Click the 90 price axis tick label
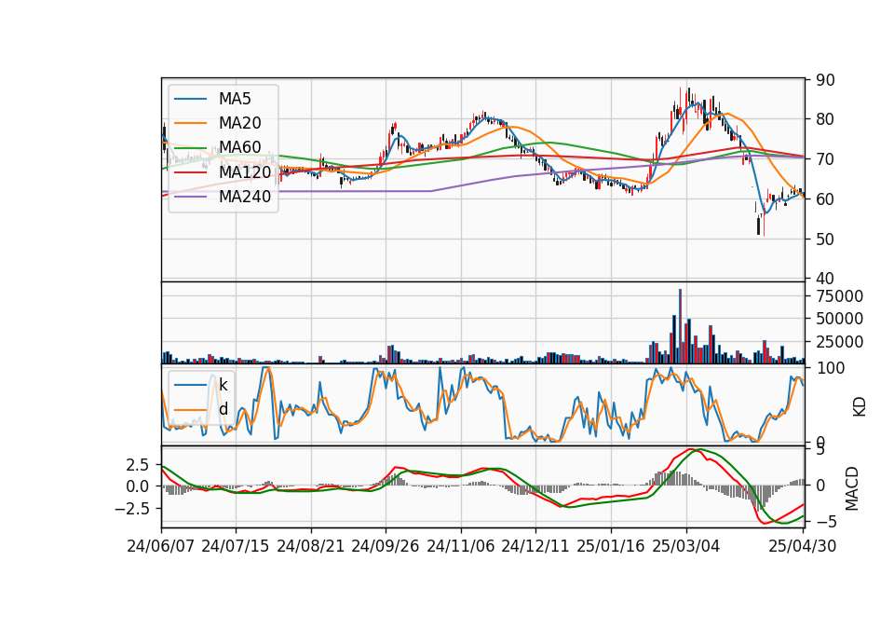Viewport: 894px width, 643px height. (825, 80)
